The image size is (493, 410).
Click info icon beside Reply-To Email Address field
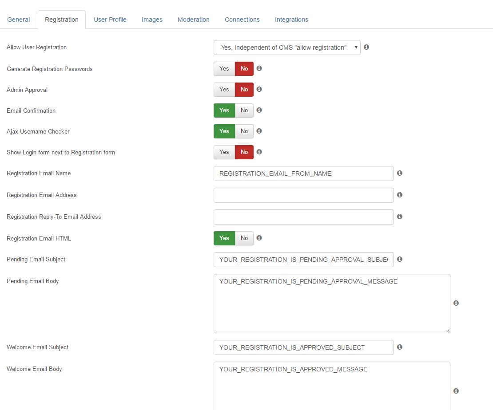coord(400,217)
